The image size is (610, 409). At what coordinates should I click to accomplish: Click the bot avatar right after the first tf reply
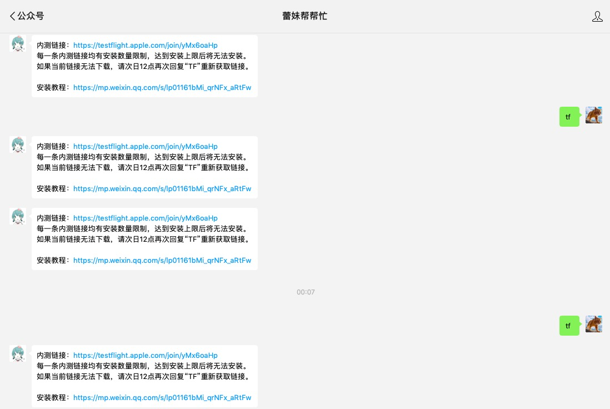click(x=18, y=145)
